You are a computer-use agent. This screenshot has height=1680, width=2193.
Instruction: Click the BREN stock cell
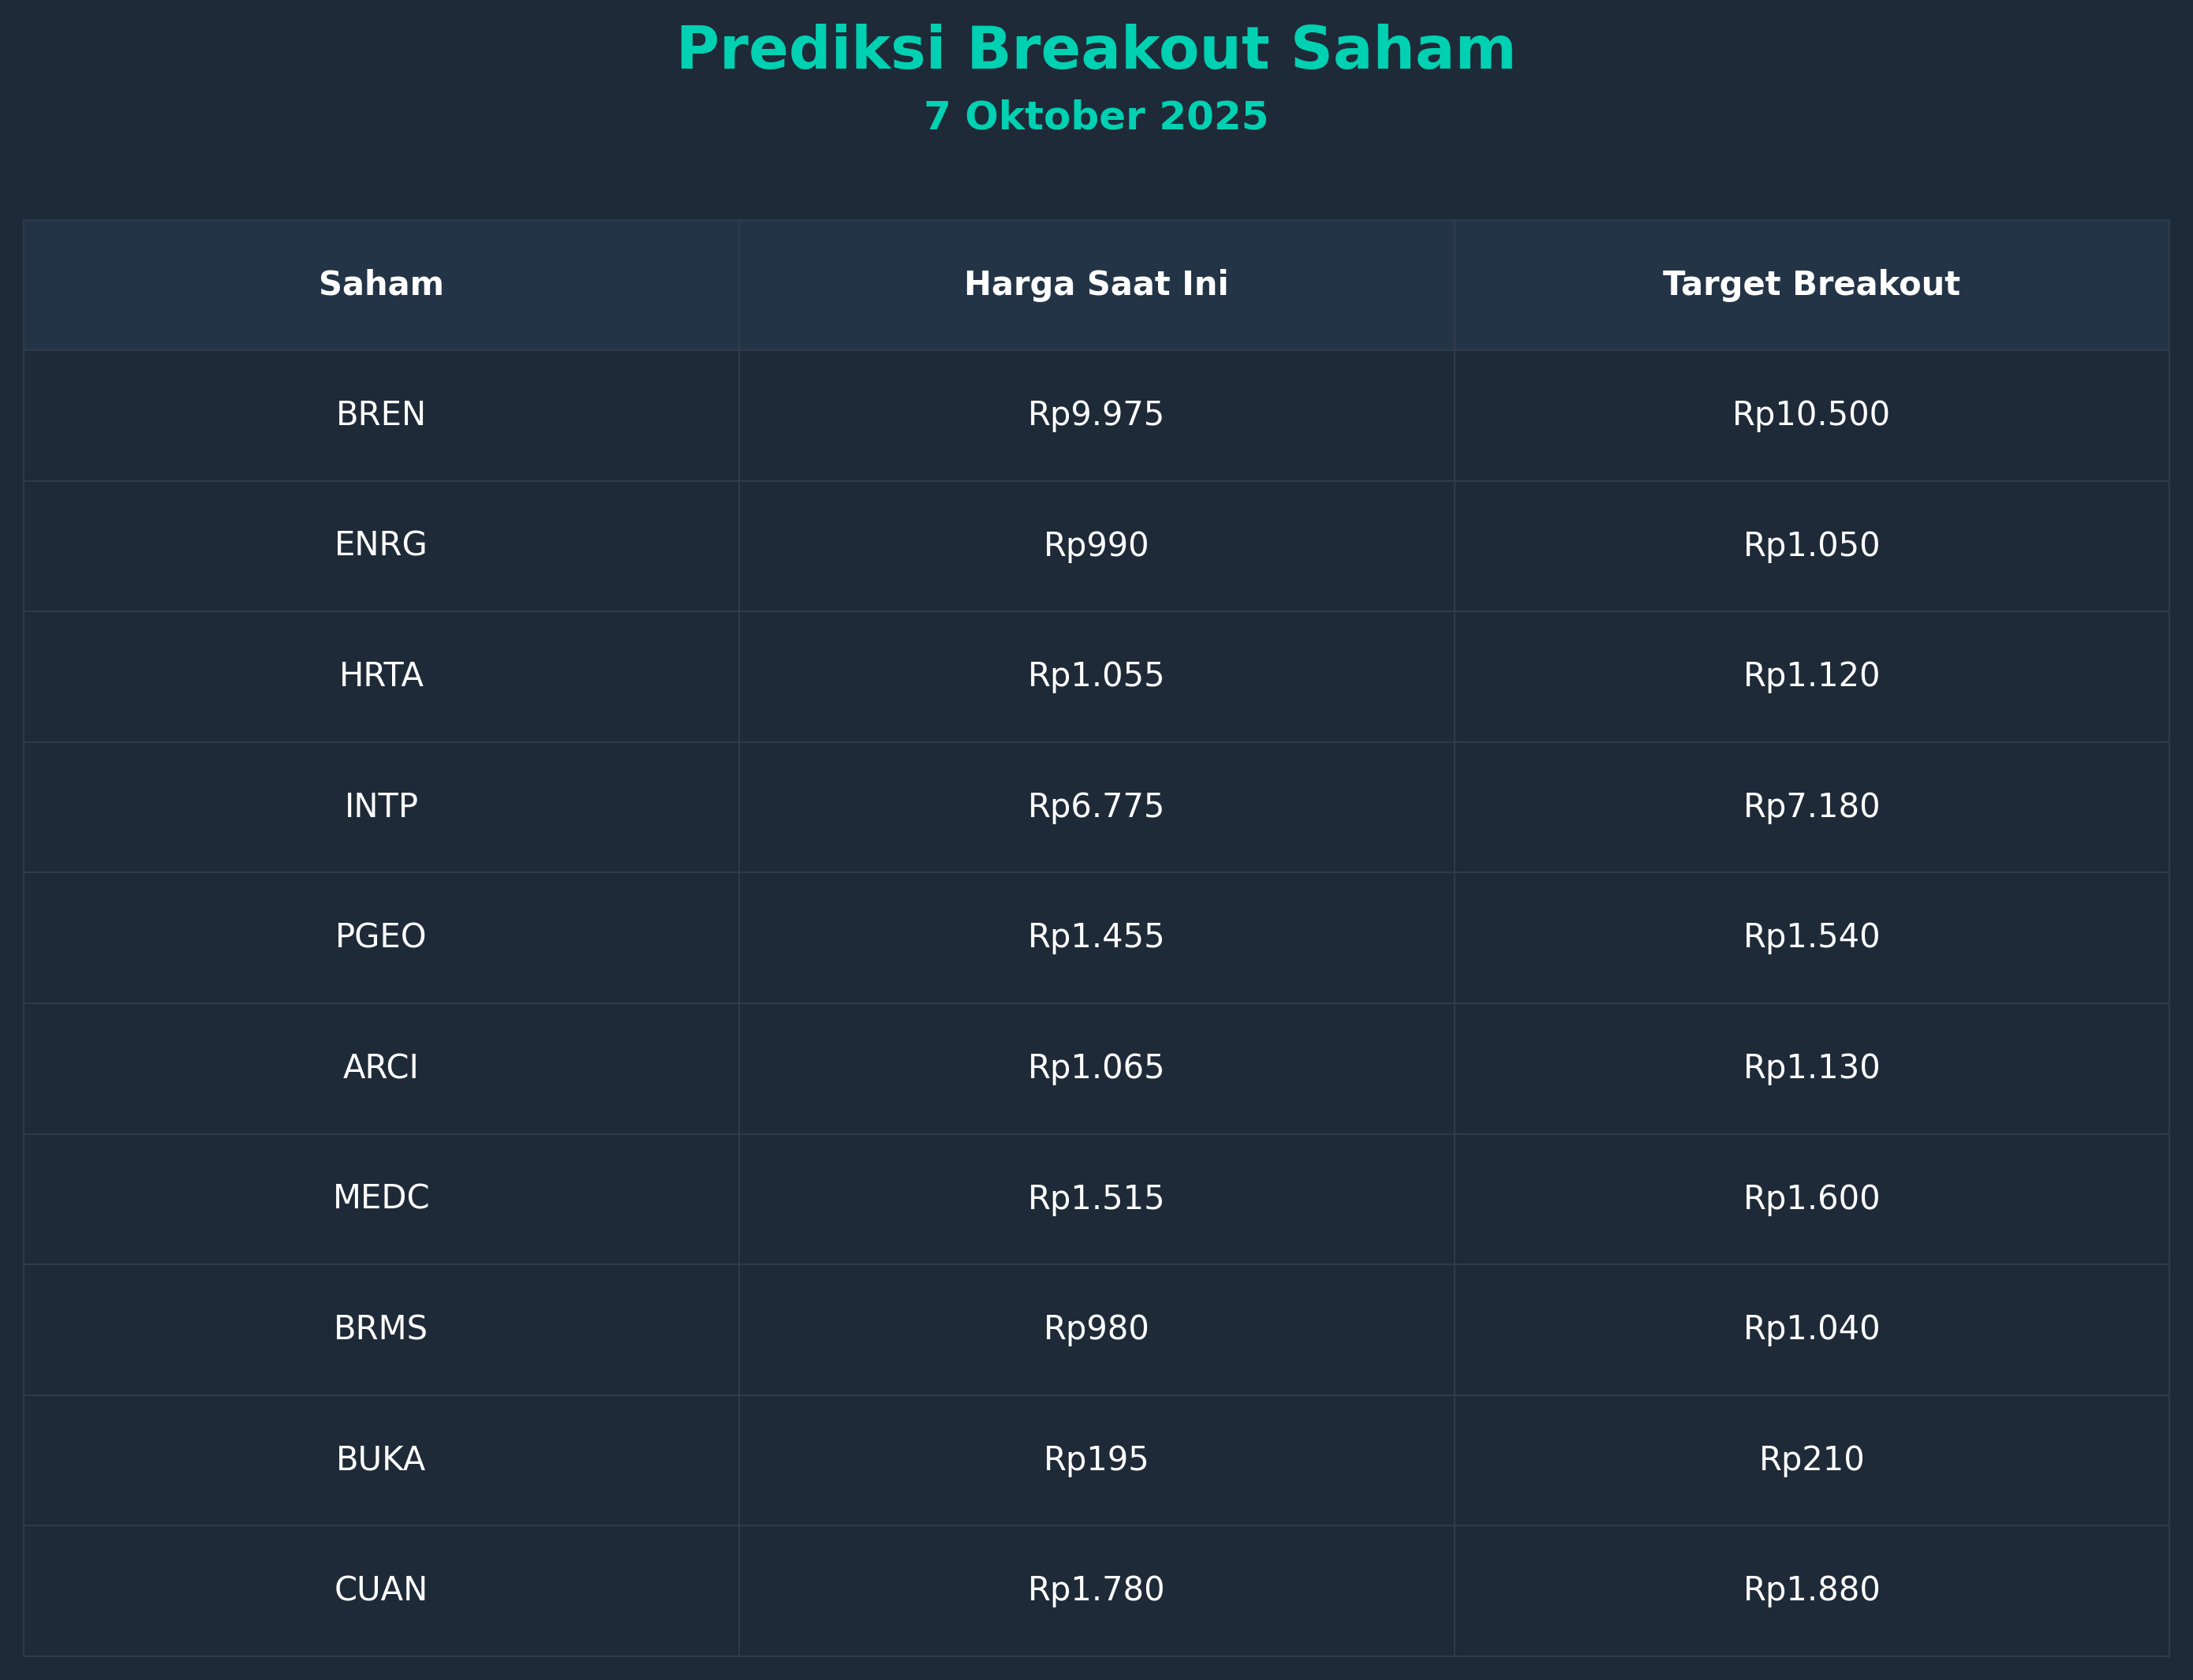pyautogui.click(x=381, y=415)
